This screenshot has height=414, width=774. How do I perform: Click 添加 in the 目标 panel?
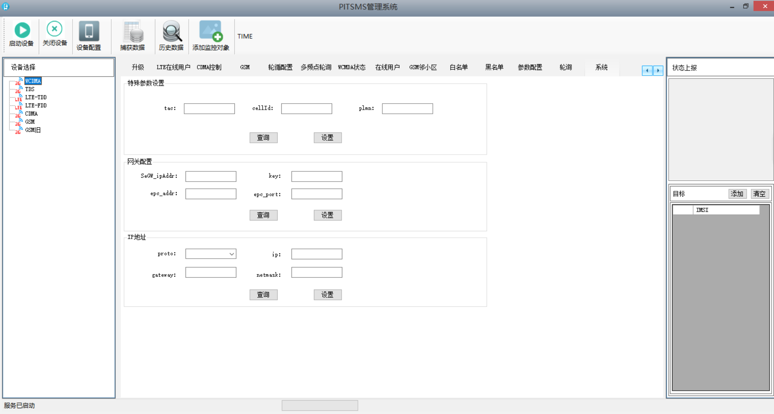[737, 194]
